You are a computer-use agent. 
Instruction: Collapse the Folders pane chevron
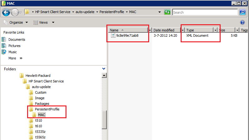click(x=104, y=69)
